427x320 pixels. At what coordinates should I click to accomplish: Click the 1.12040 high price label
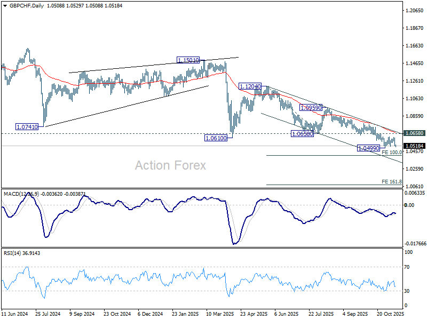tap(250, 86)
